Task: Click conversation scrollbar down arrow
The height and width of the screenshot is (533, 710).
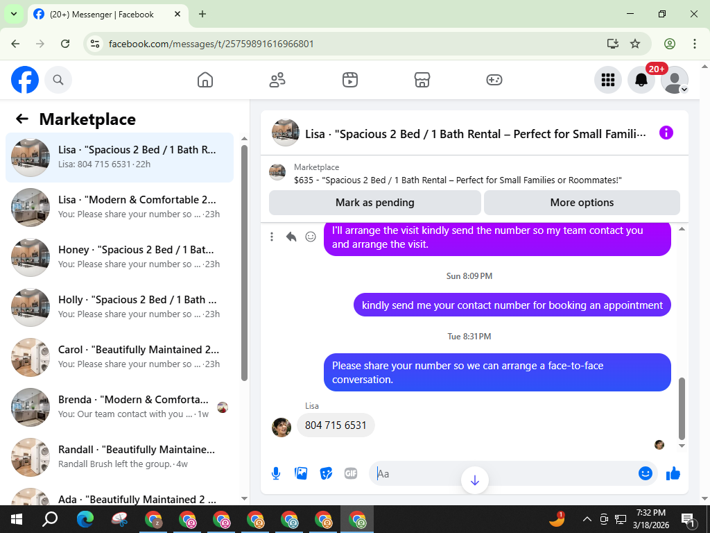Action: coord(682,446)
